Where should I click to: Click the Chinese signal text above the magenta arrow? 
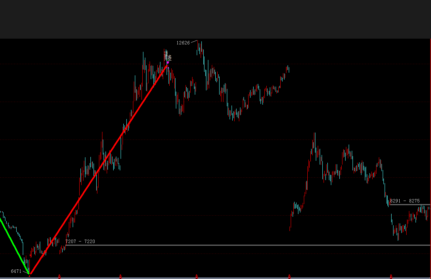click(168, 57)
